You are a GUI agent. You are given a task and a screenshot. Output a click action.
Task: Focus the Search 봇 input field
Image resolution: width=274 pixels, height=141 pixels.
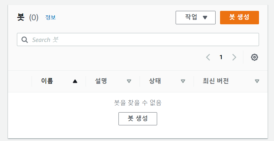coord(138,40)
